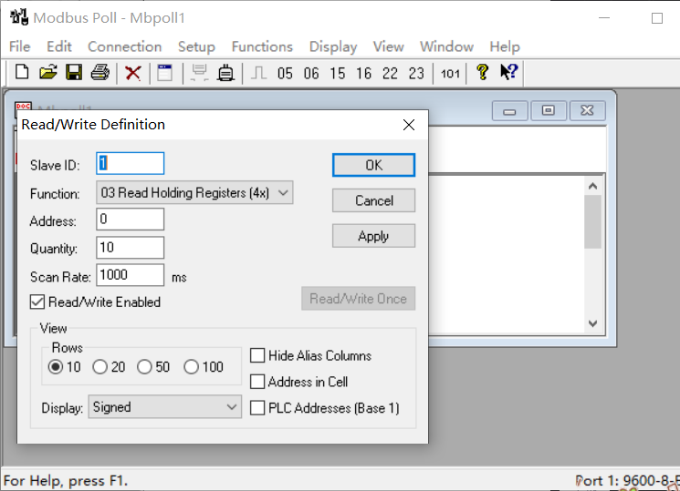
Task: Open the Function dropdown list
Action: pos(194,193)
